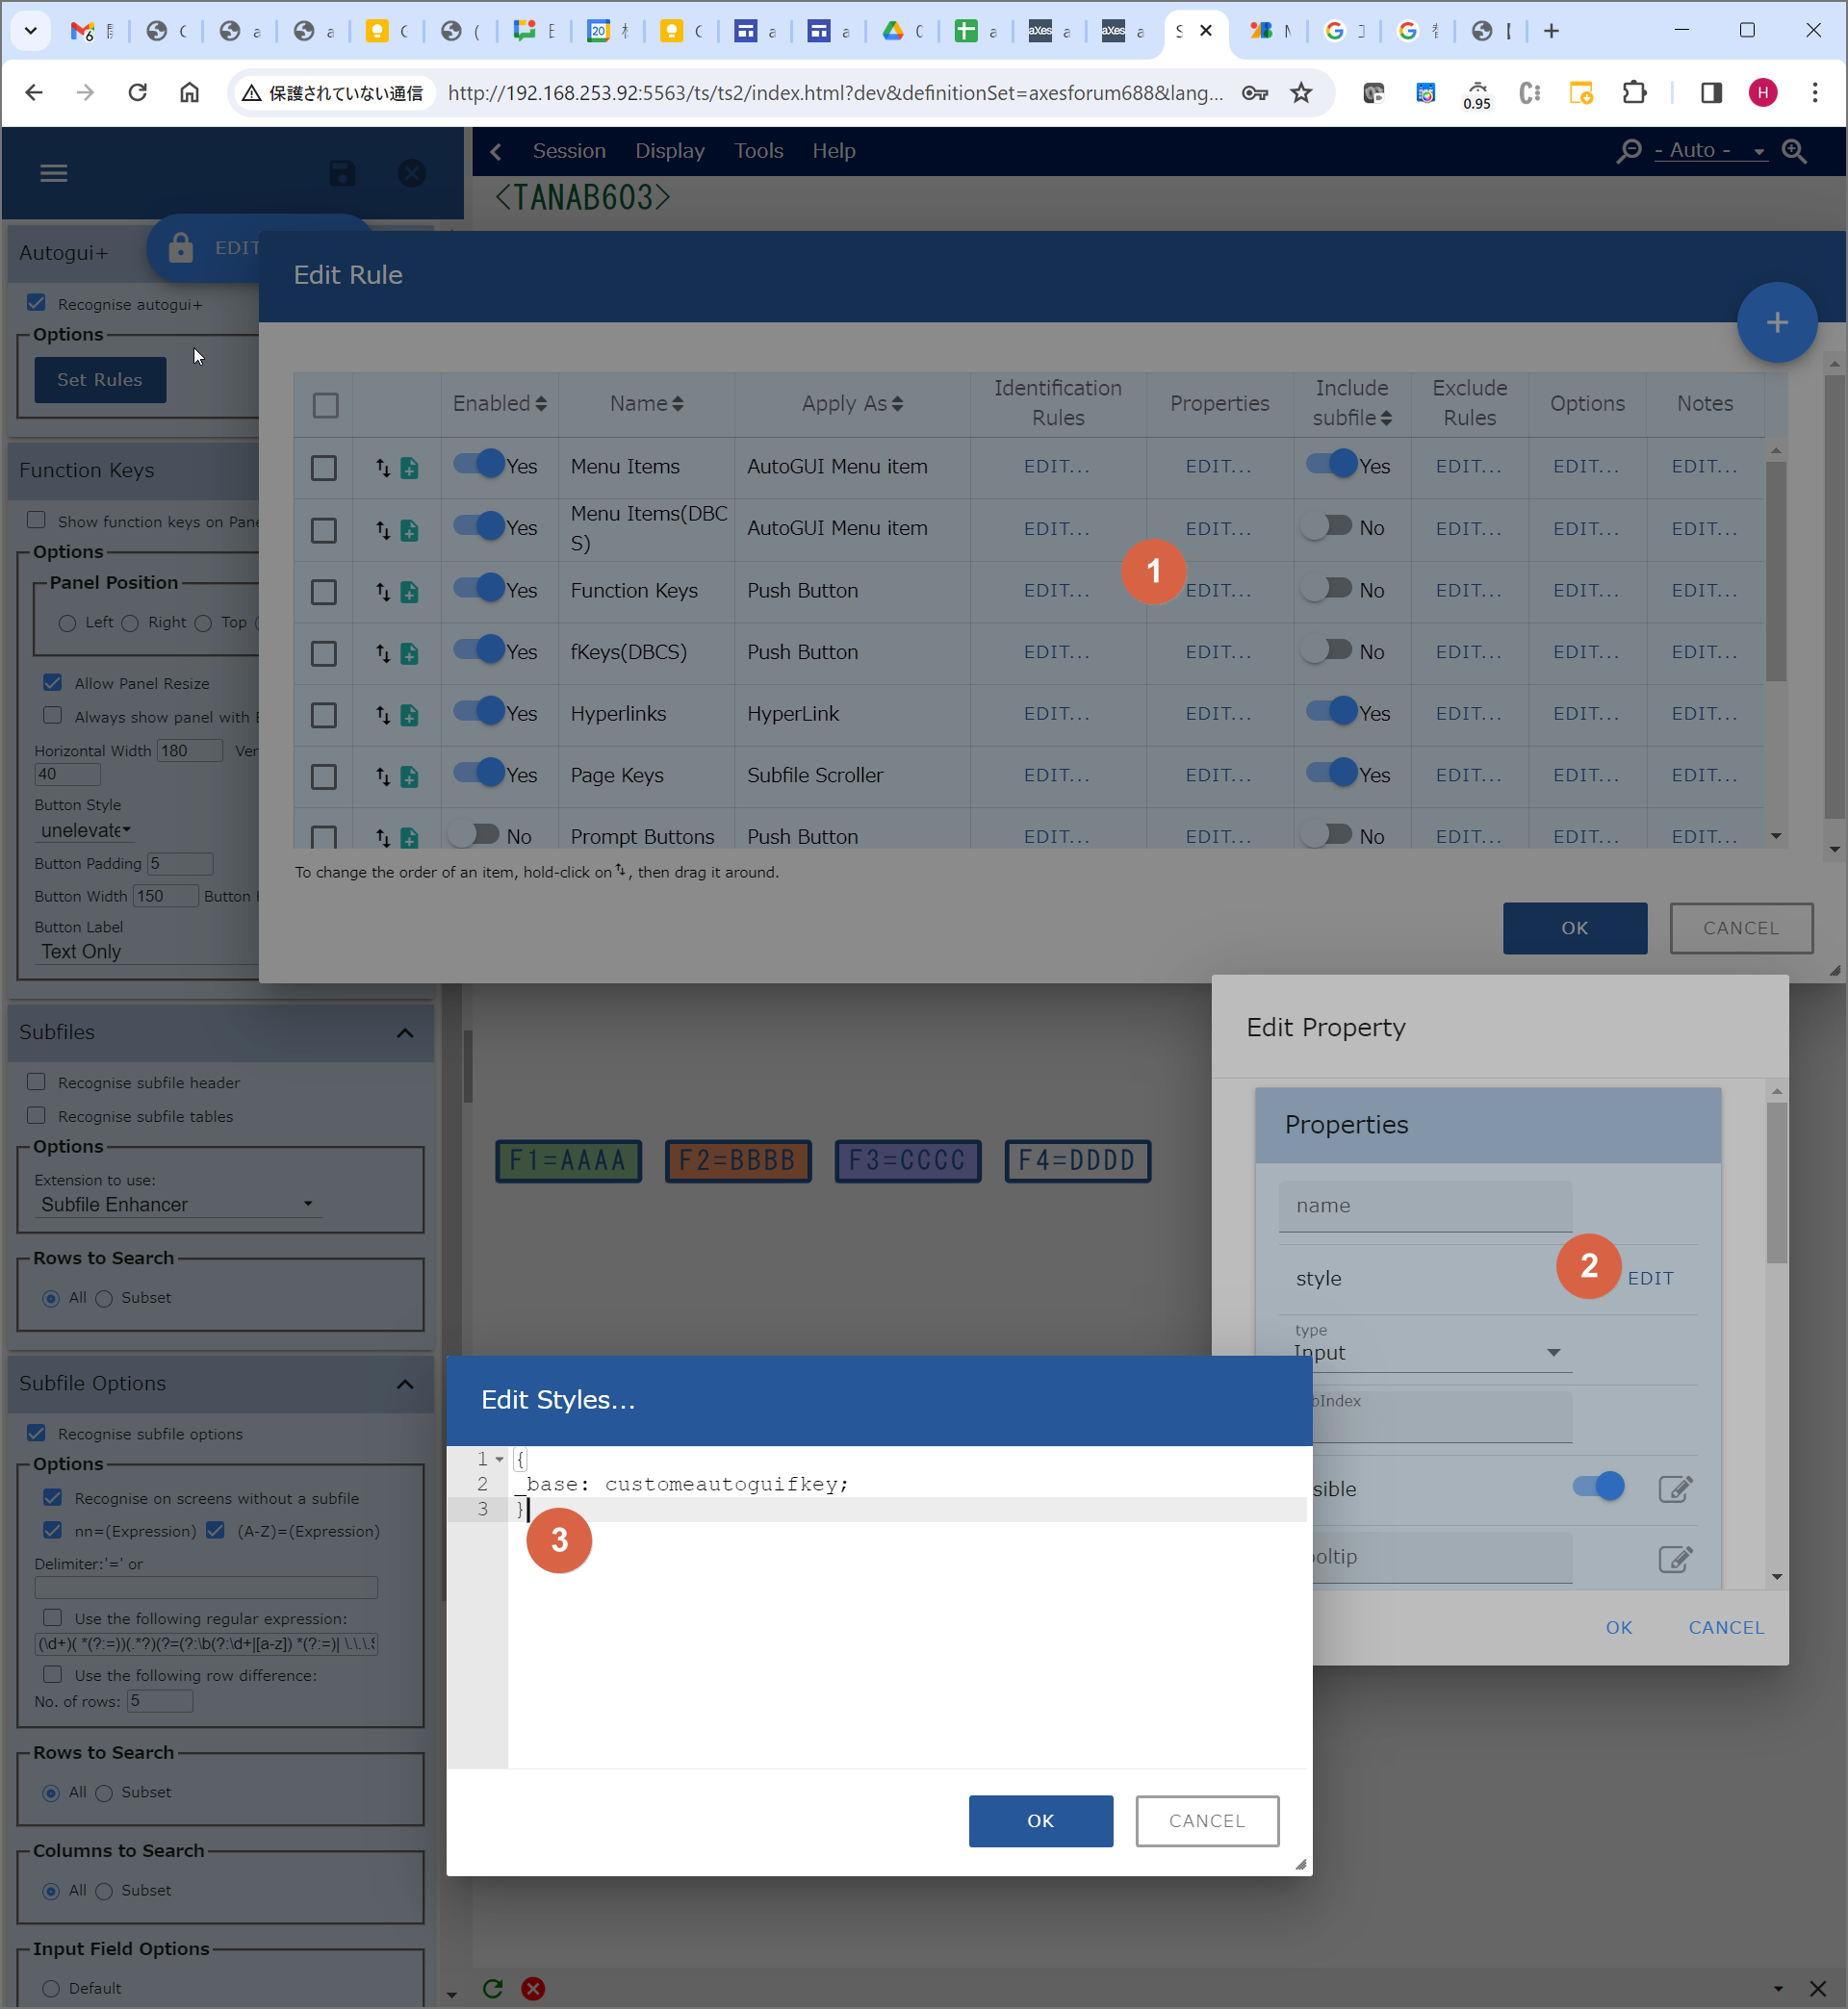This screenshot has width=1848, height=2009.
Task: Click the name input field in Properties
Action: point(1424,1207)
